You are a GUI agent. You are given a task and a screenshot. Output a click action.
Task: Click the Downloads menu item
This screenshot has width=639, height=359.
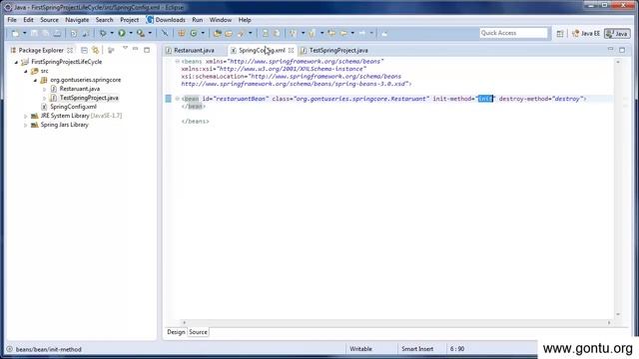coord(166,20)
